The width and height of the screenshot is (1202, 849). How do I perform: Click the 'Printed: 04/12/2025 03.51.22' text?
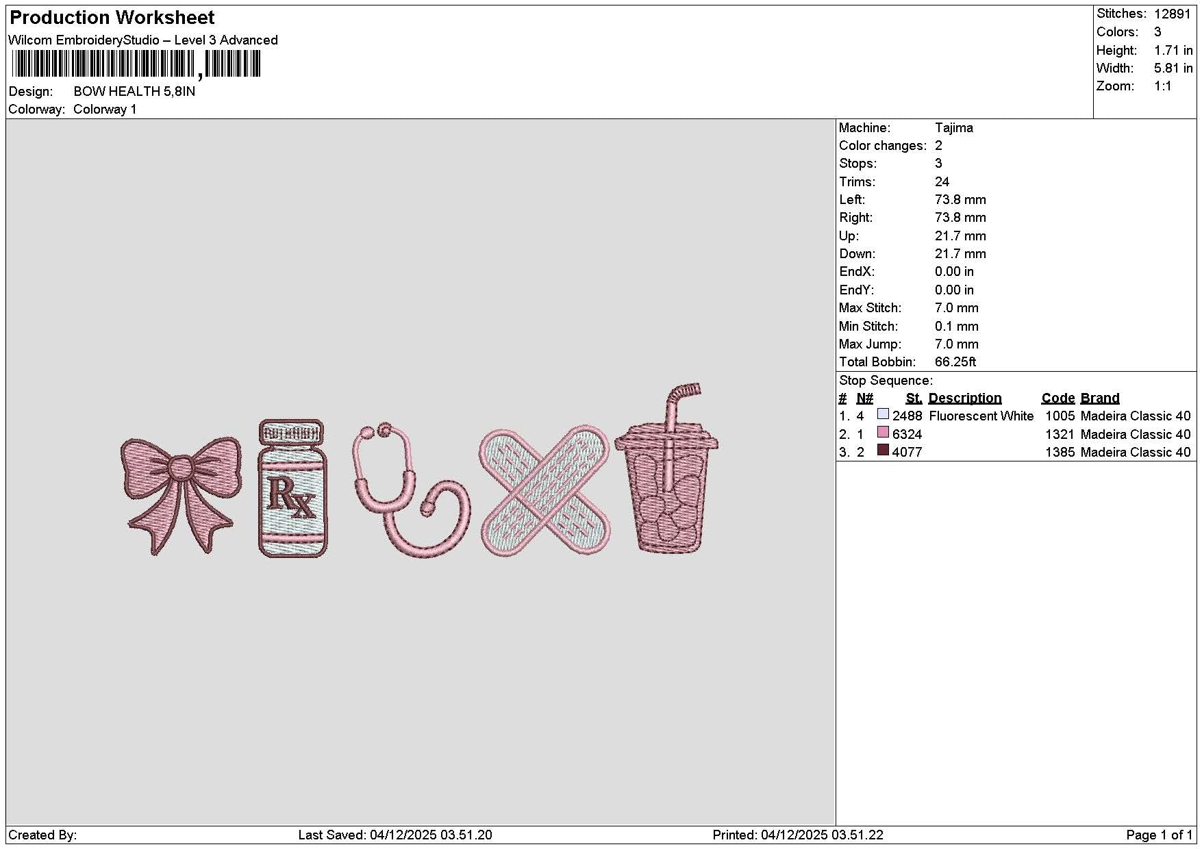(x=798, y=835)
